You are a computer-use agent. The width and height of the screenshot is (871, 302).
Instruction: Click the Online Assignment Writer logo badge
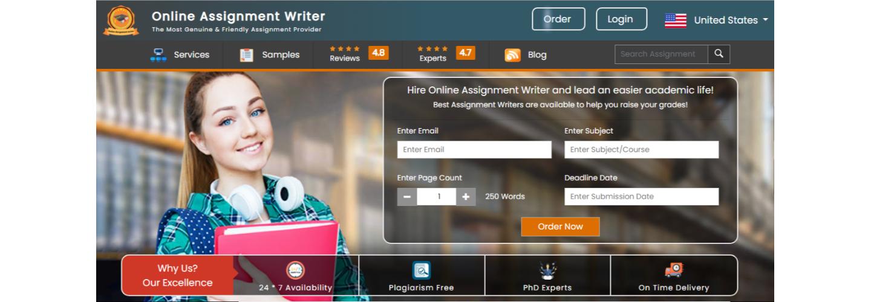(x=121, y=21)
